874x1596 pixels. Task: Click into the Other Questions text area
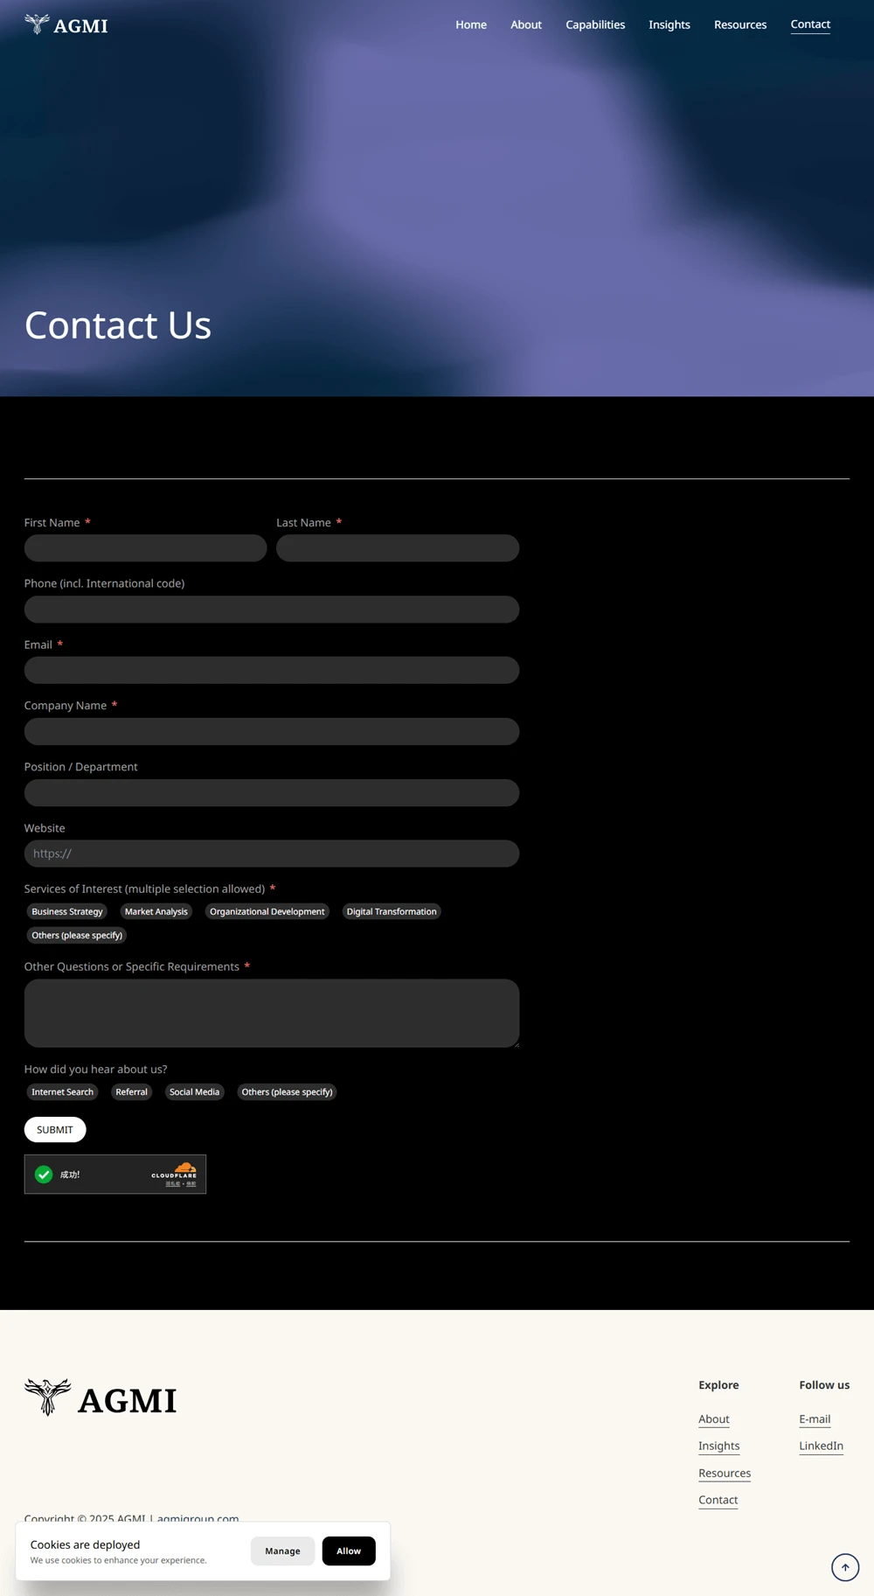pos(272,1013)
